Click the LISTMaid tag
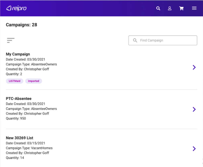203x167 pixels. [15, 81]
